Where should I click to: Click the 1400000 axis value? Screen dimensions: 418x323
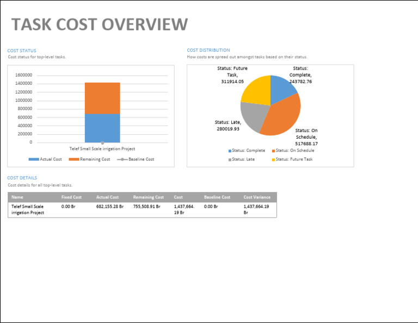point(24,83)
